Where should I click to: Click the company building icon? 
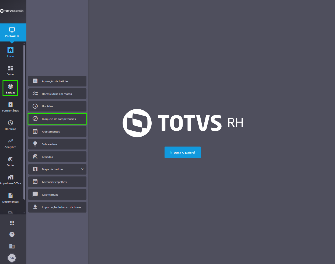tap(12, 246)
